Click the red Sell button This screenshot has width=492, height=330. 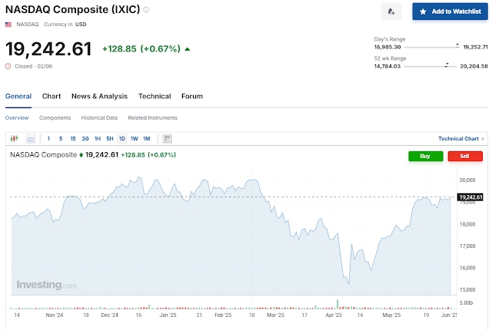[x=465, y=157]
